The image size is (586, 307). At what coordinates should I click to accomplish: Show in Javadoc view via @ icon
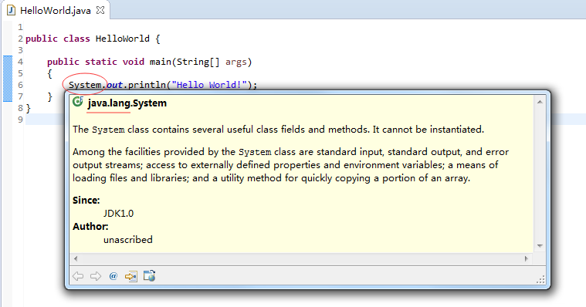[x=113, y=276]
